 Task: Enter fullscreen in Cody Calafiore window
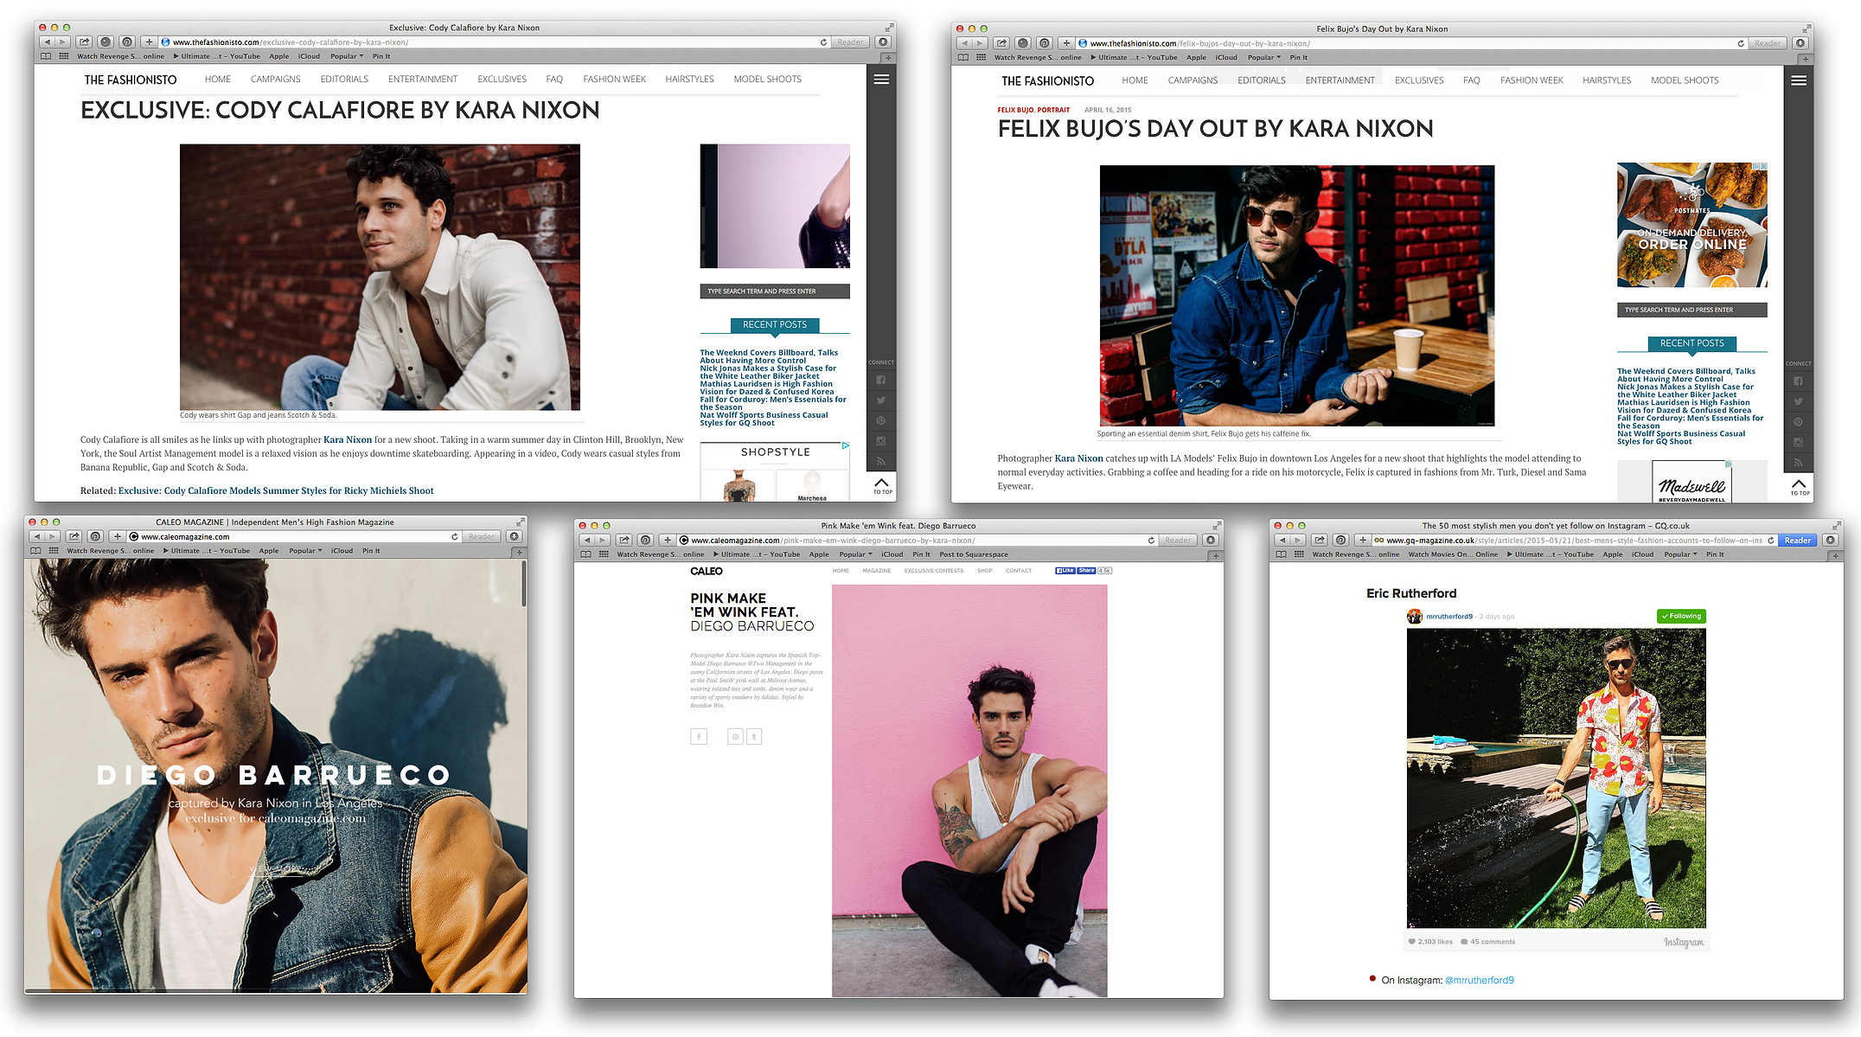[888, 28]
